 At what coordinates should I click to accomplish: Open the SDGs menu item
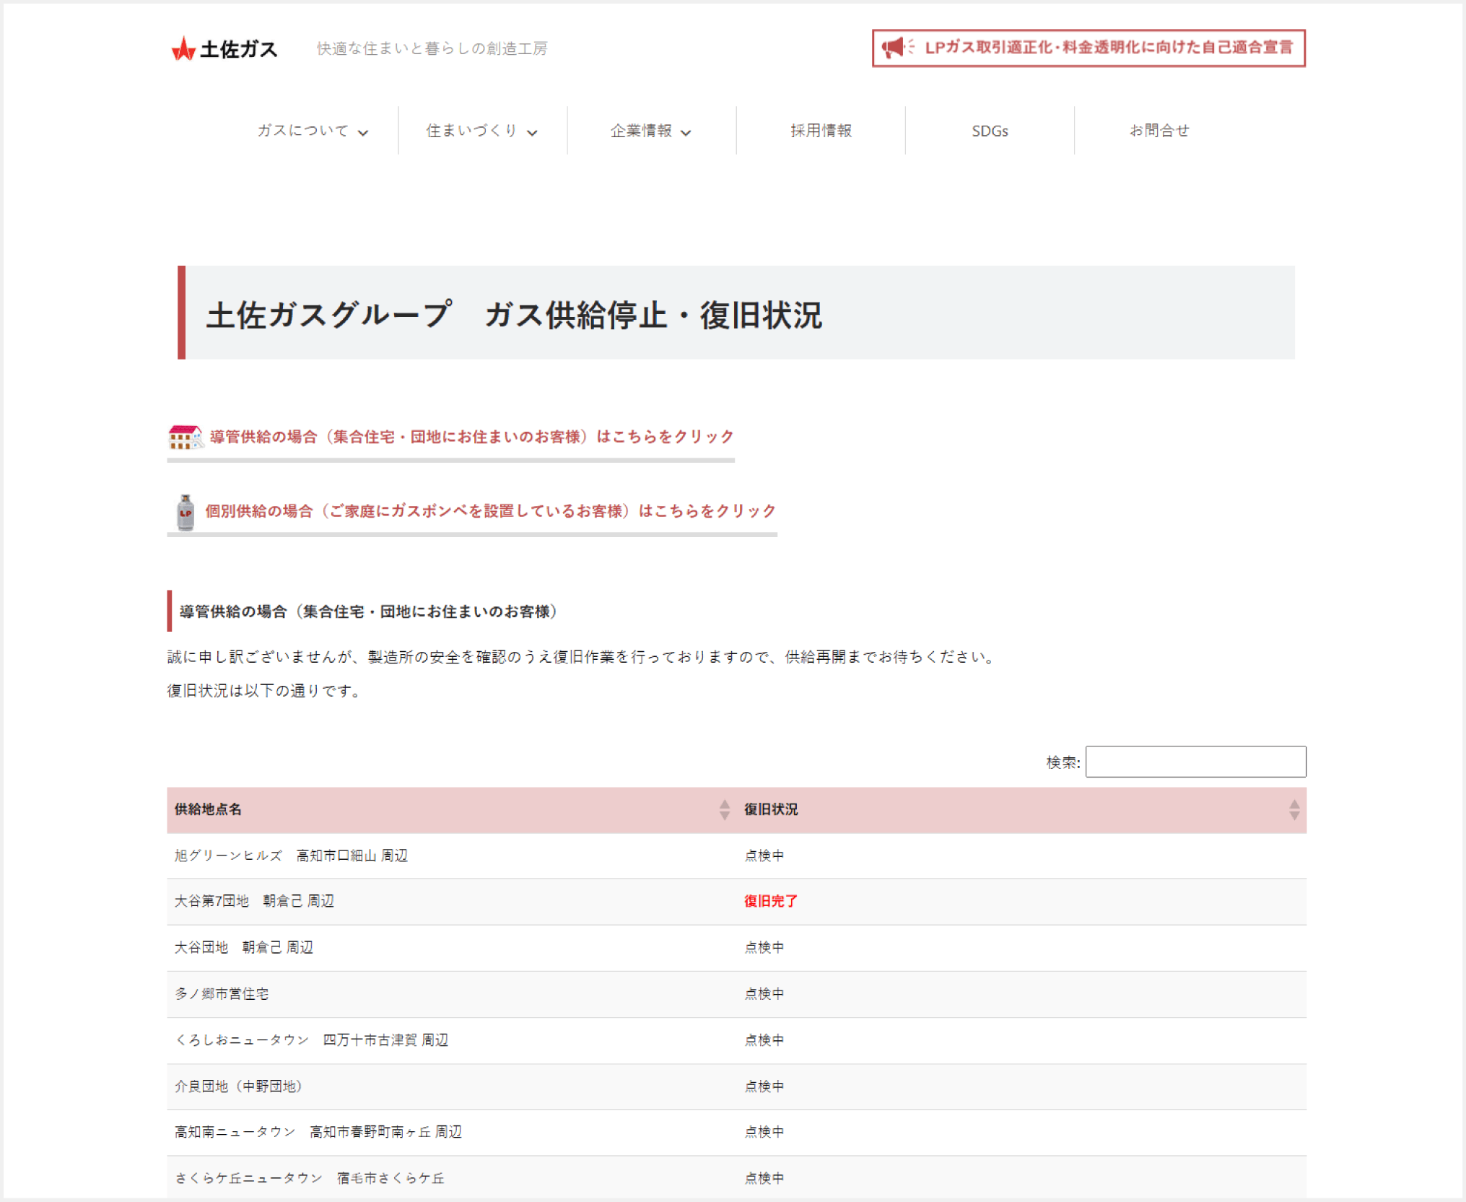[x=990, y=131]
